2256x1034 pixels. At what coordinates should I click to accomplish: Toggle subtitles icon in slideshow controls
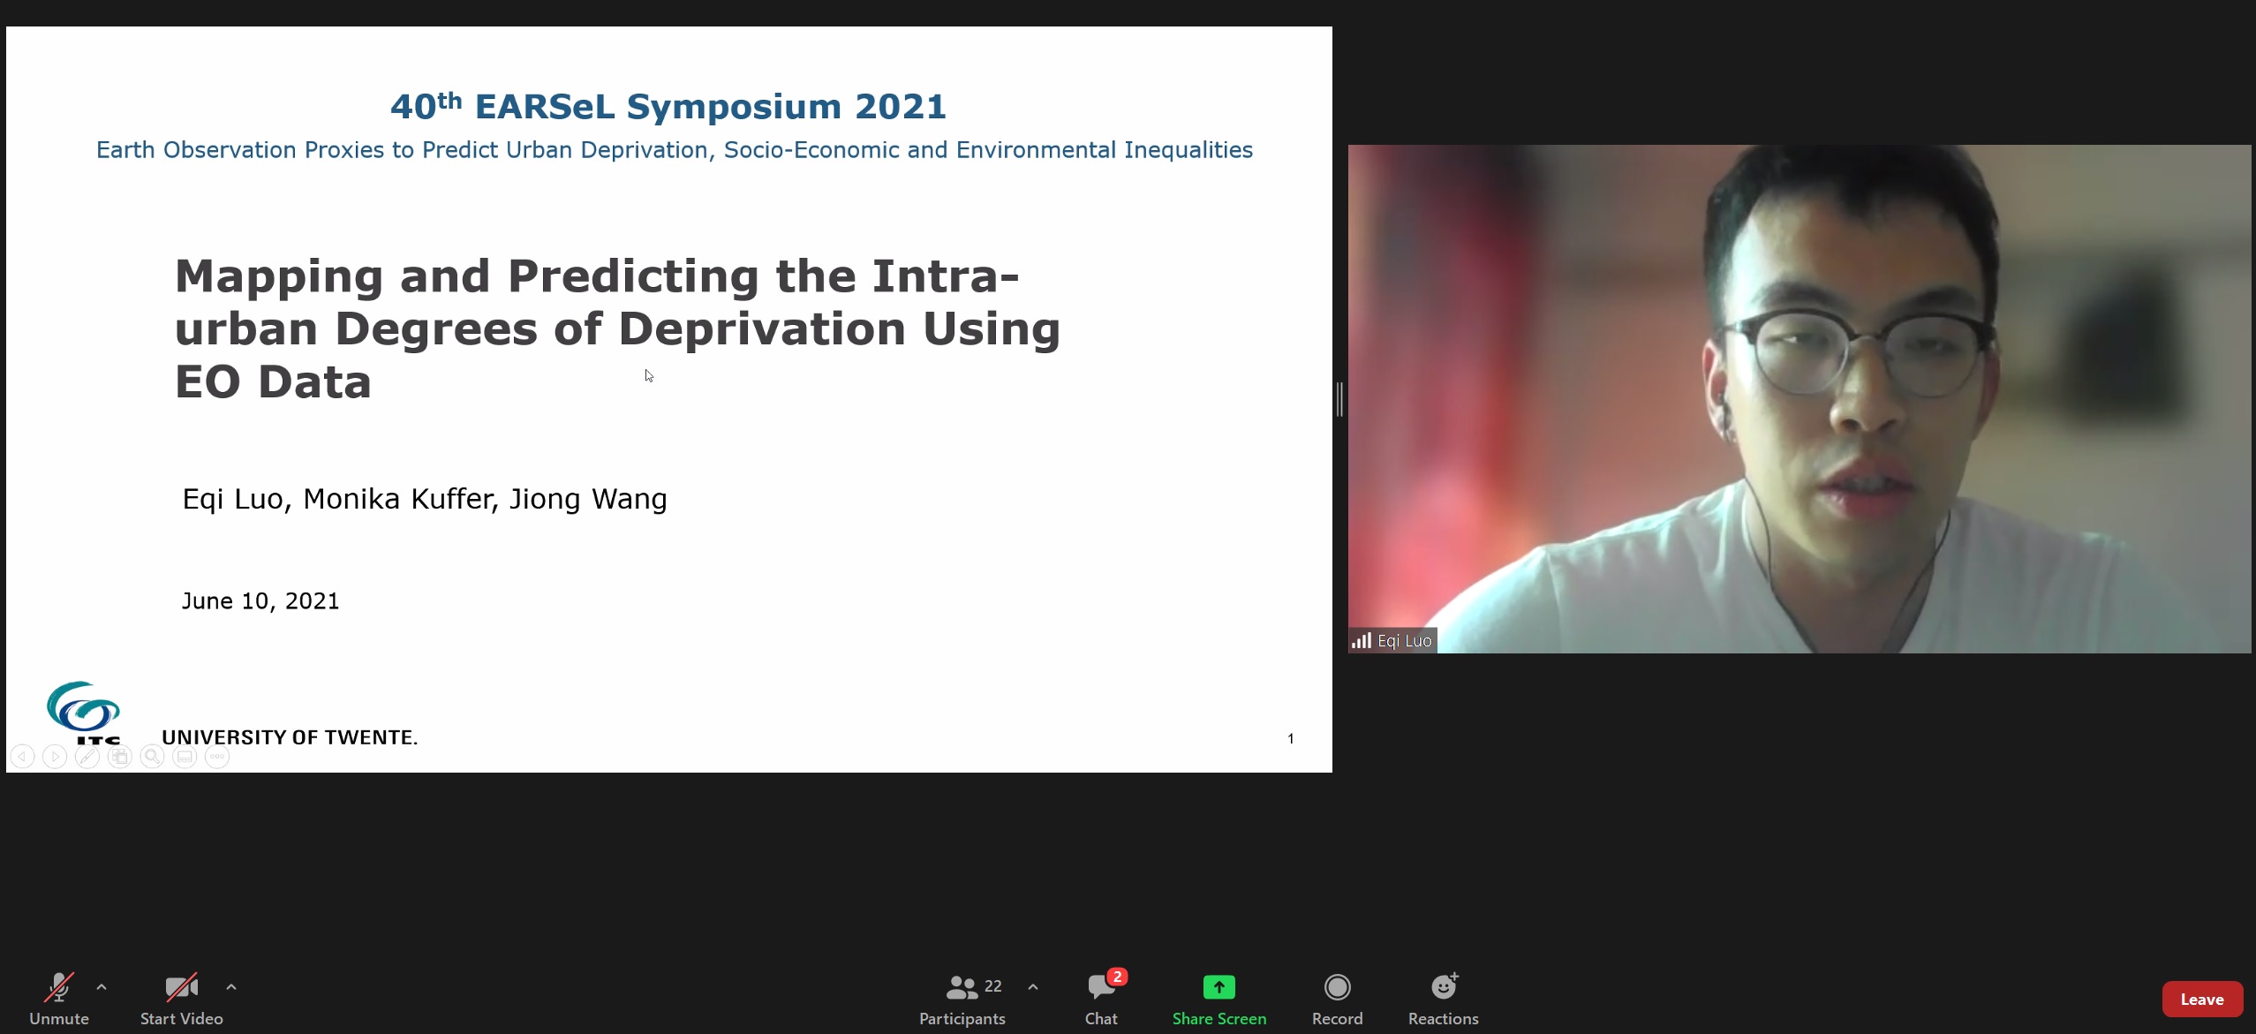pyautogui.click(x=185, y=757)
